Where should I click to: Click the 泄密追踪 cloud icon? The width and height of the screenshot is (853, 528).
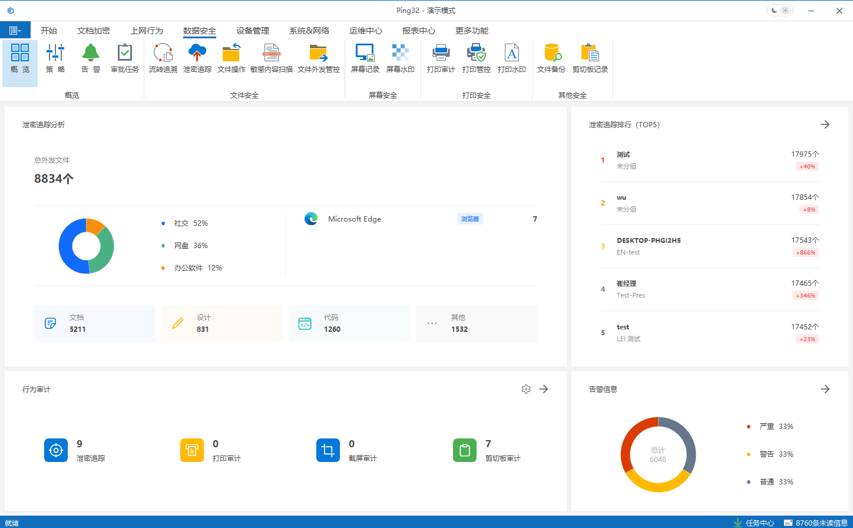pos(197,53)
